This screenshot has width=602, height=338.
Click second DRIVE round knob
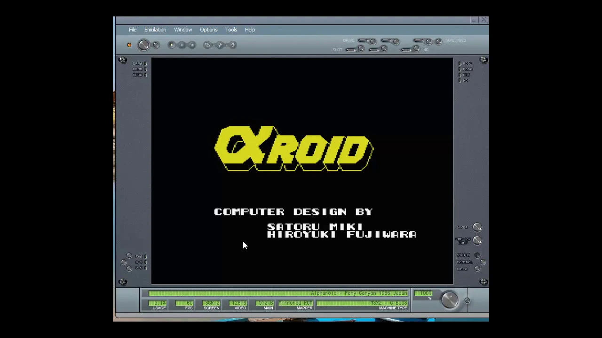click(396, 42)
